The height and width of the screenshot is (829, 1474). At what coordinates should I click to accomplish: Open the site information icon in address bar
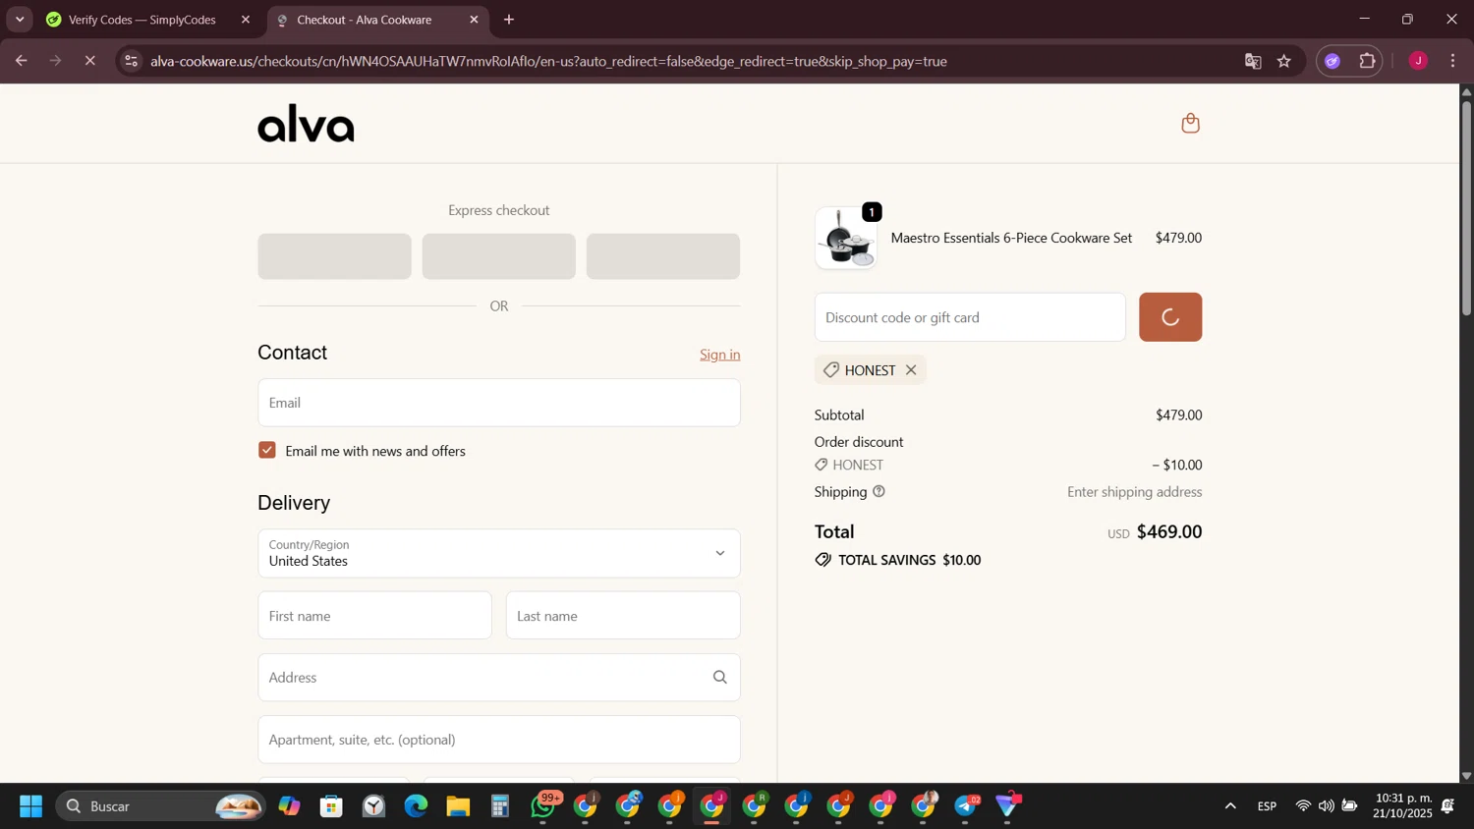[x=131, y=61]
